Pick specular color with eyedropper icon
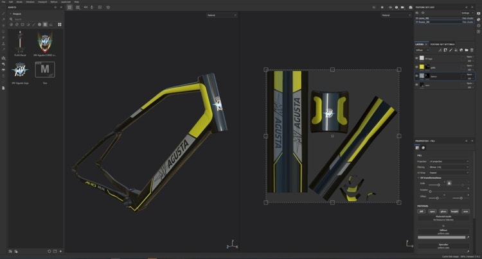Screen dimensions: 482x259 [x=468, y=251]
